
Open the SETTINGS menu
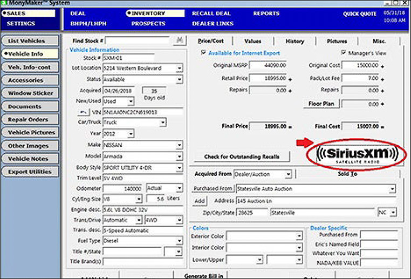(21, 24)
